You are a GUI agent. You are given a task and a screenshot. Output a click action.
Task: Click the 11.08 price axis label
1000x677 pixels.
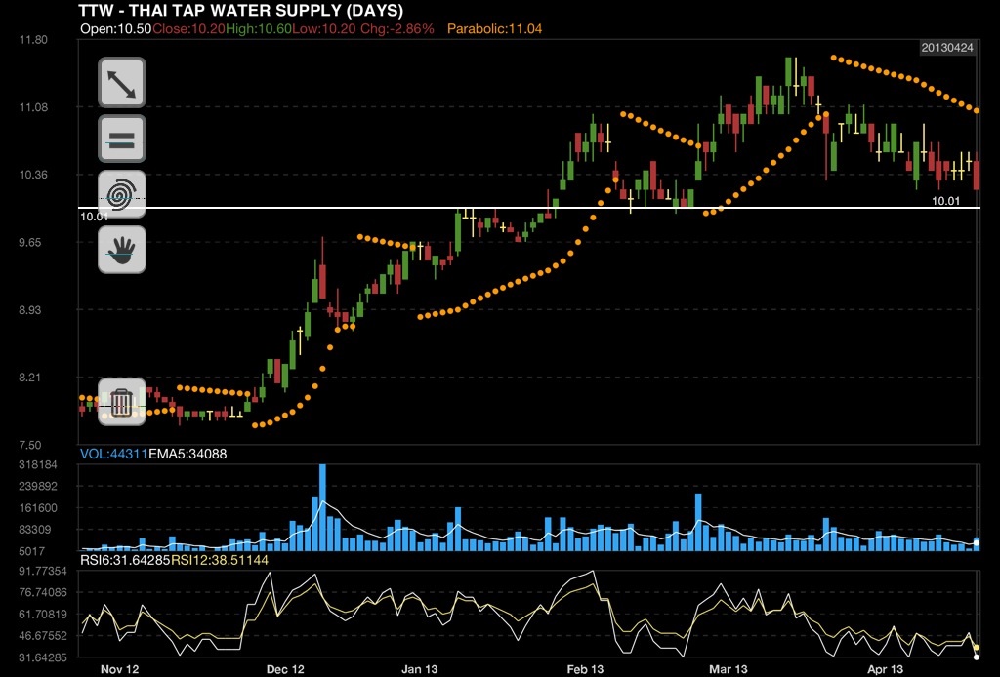[x=33, y=107]
